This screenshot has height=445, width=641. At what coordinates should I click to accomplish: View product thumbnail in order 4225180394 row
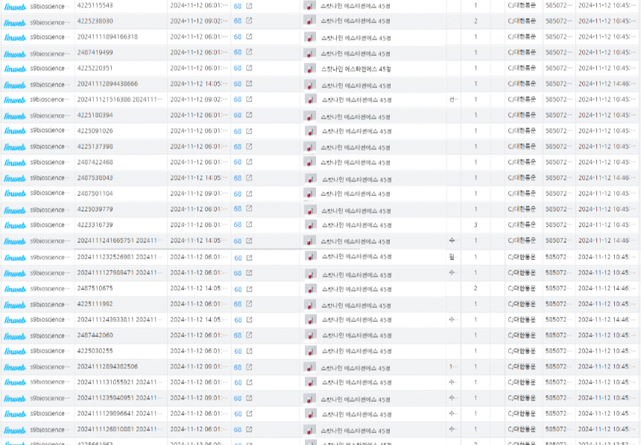(309, 116)
